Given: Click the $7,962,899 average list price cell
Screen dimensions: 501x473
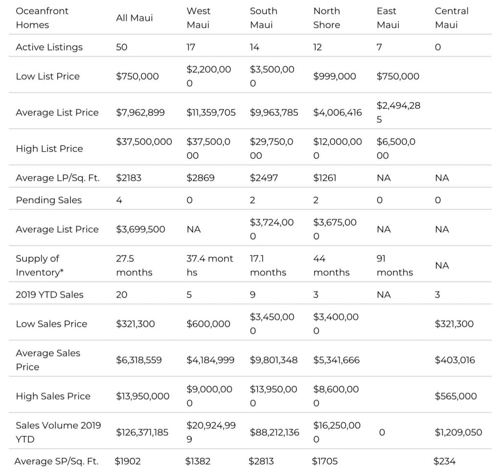Looking at the screenshot, I should [x=140, y=113].
